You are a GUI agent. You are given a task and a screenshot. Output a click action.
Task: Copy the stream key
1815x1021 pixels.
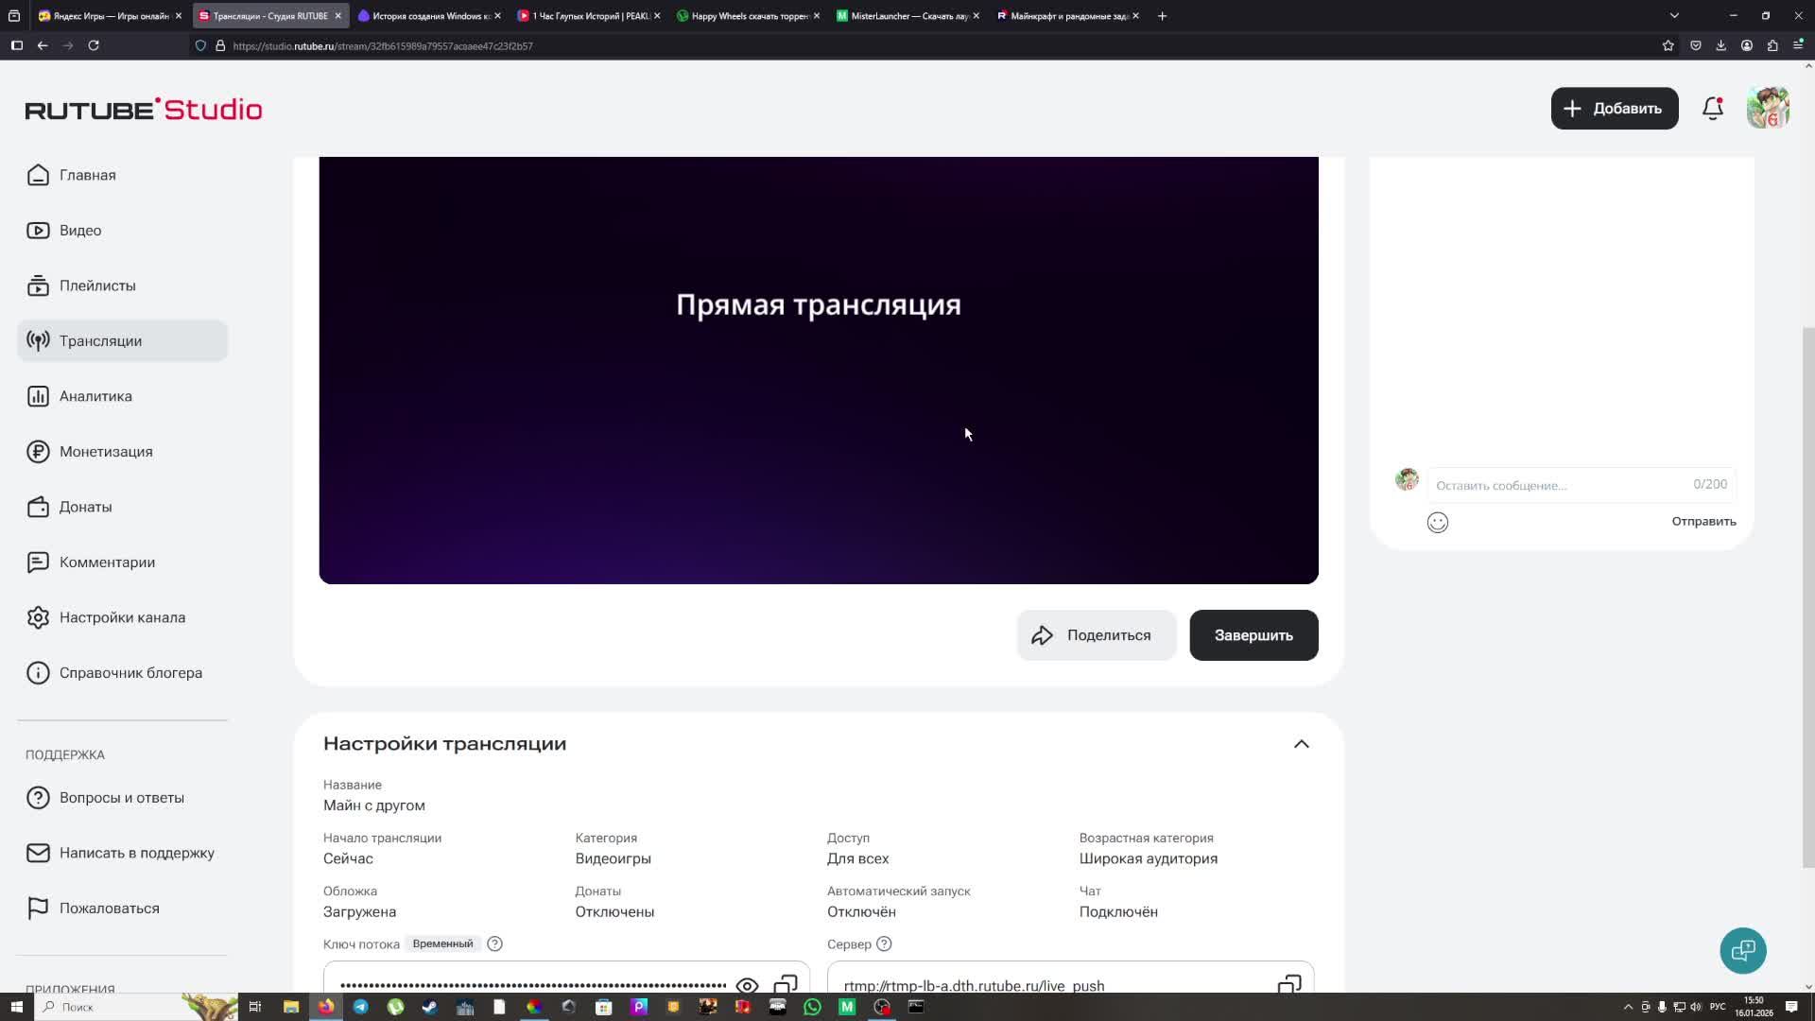pos(786,984)
